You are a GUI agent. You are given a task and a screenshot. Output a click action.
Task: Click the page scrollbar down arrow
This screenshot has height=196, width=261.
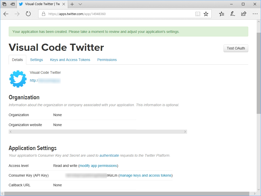coord(258,190)
